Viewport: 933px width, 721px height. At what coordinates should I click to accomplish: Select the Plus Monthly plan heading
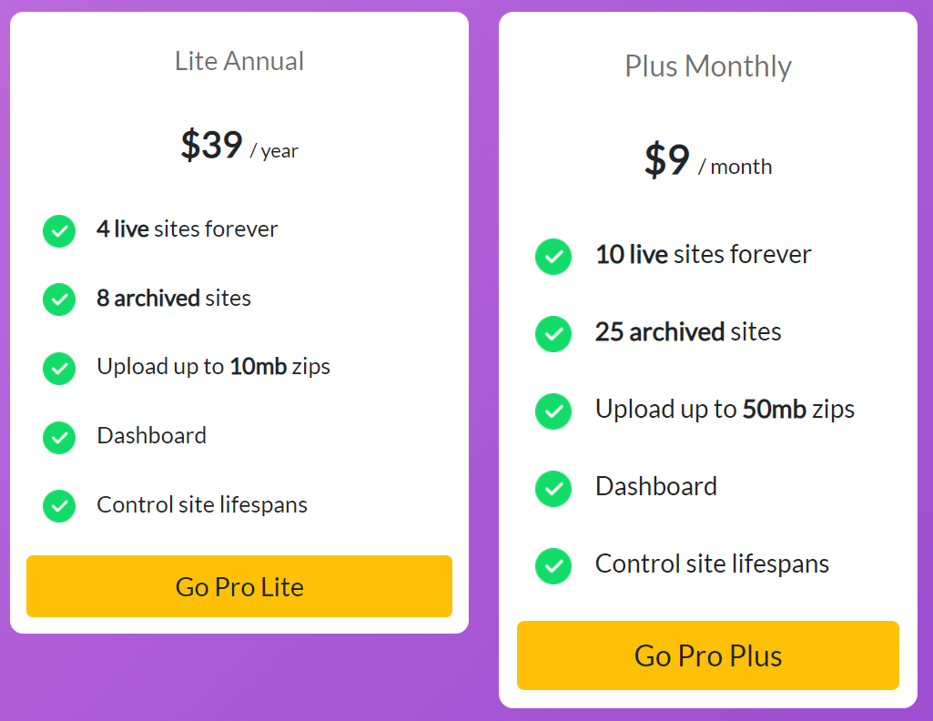[708, 66]
